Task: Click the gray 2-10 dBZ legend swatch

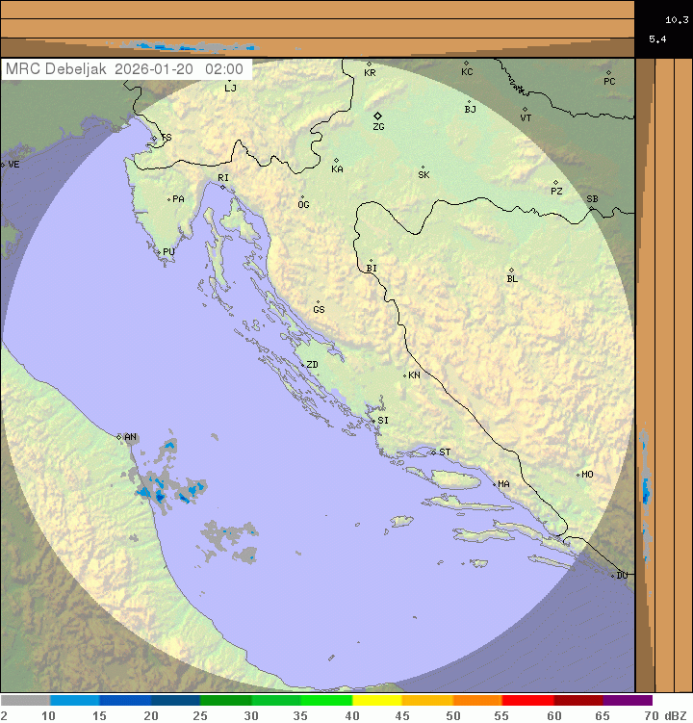Action: point(25,701)
